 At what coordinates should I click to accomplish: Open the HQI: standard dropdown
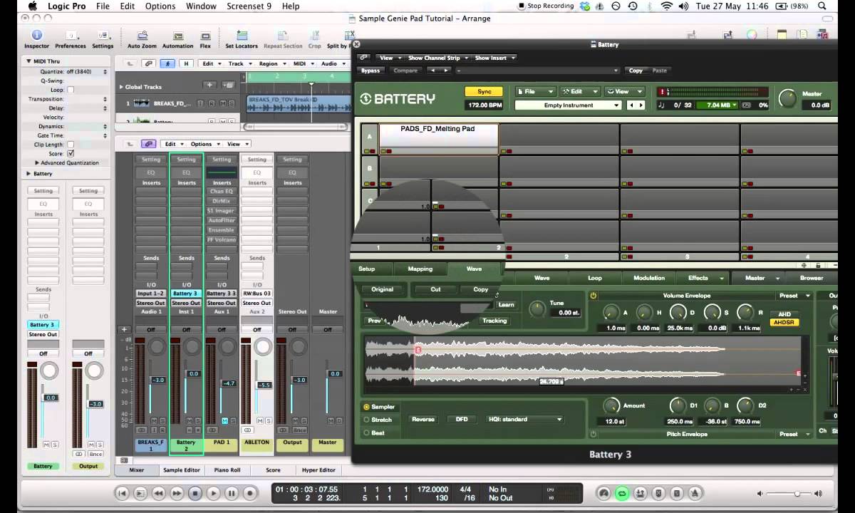[524, 419]
